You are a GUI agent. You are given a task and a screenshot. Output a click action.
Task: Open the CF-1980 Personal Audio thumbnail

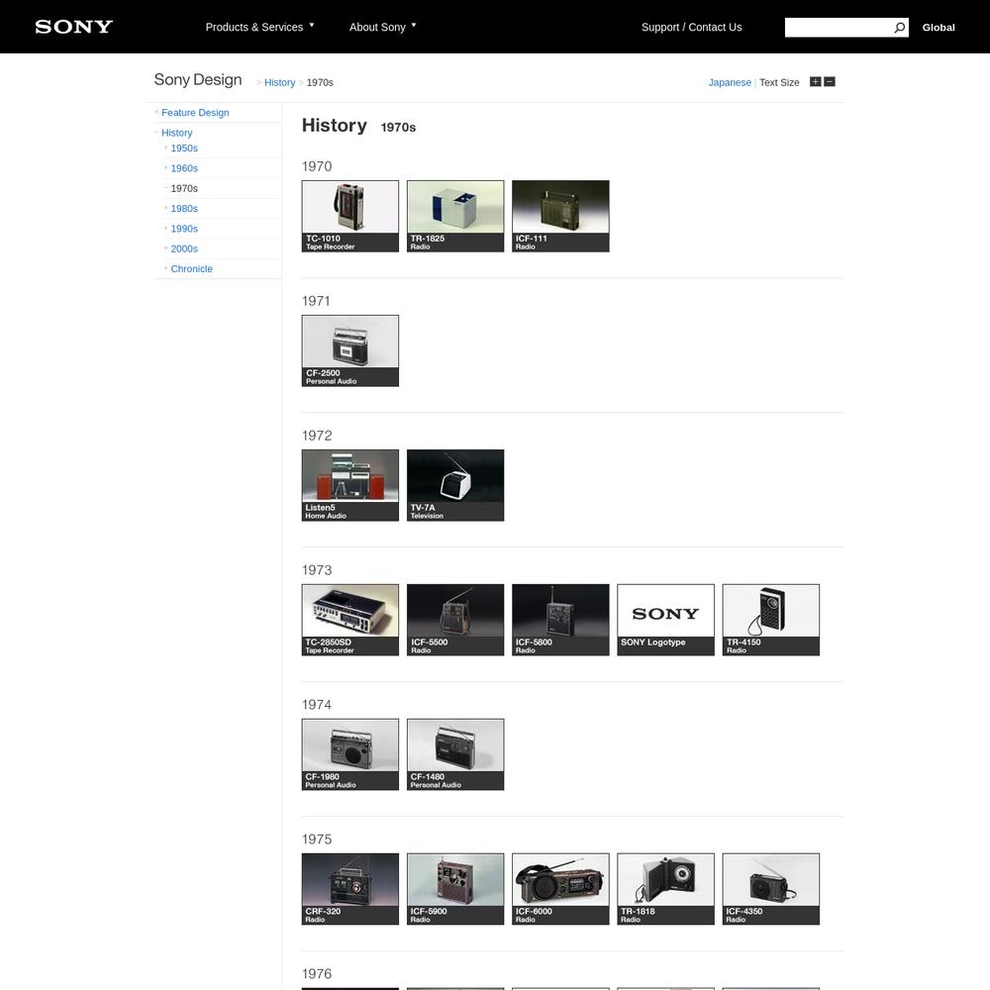click(350, 753)
